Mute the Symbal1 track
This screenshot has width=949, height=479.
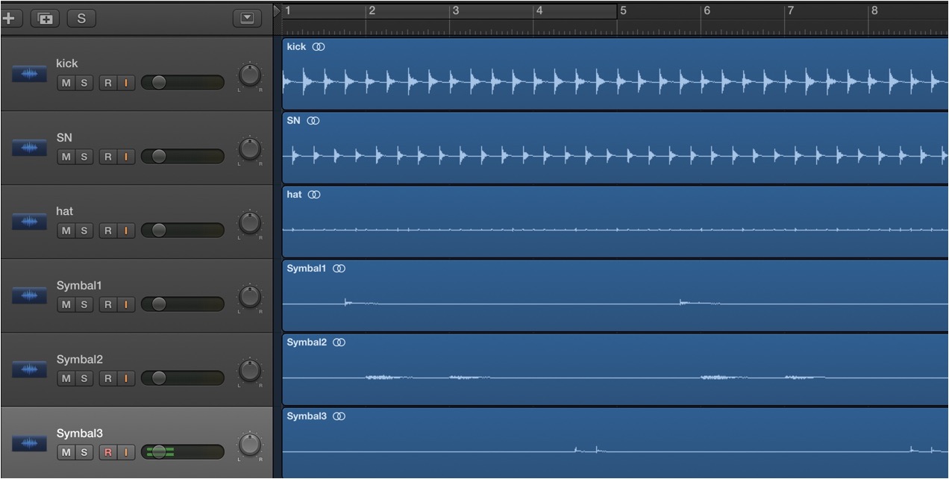(66, 304)
